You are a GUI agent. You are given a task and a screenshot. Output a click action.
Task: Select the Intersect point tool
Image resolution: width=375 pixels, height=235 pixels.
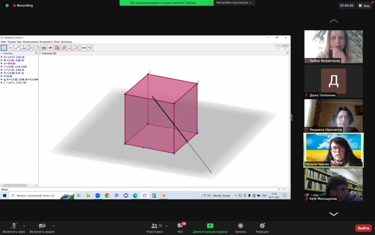pyautogui.click(x=10, y=48)
